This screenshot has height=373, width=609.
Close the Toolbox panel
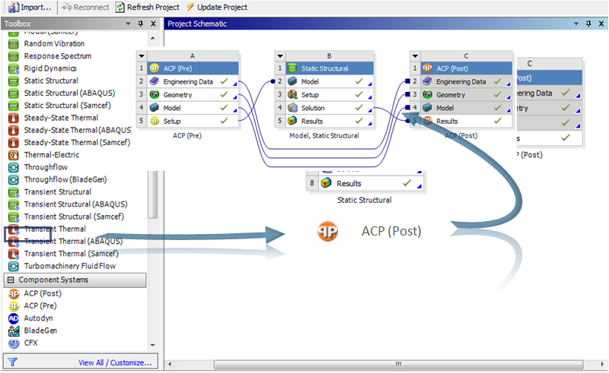[154, 24]
